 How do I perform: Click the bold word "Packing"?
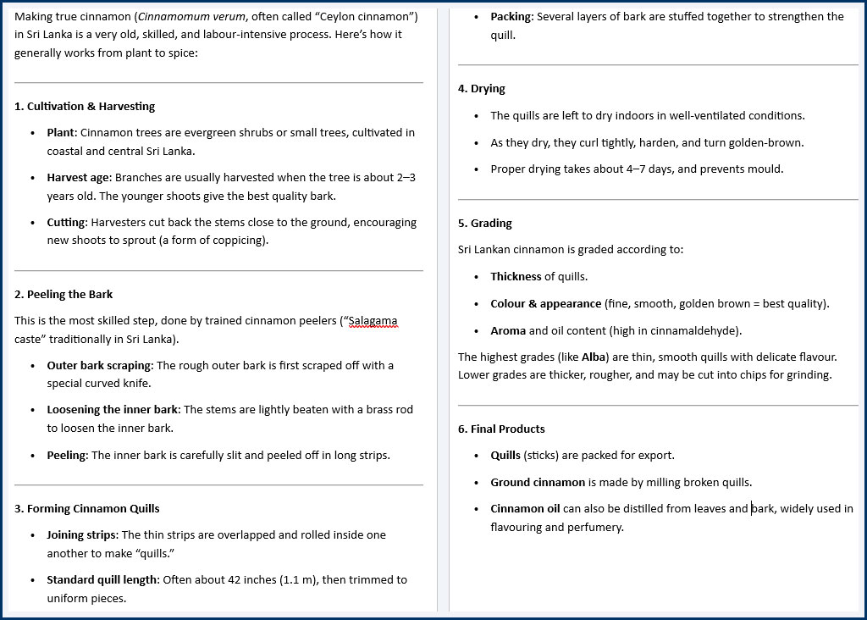[x=511, y=17]
